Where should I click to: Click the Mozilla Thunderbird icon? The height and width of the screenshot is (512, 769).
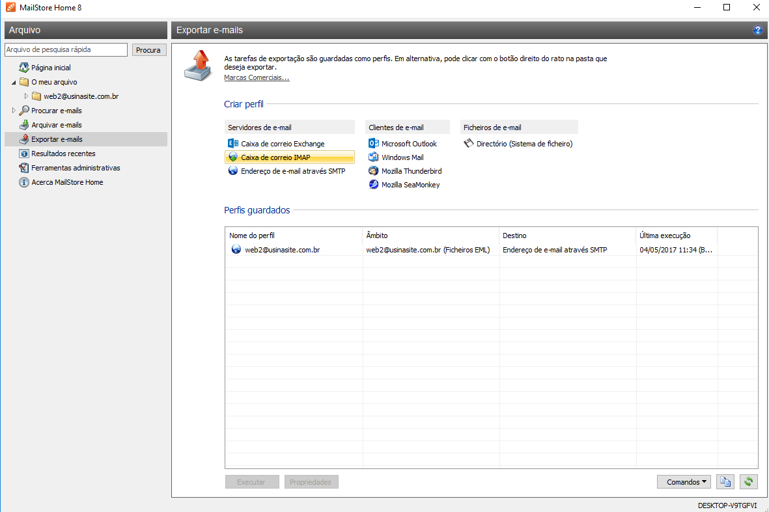[374, 171]
